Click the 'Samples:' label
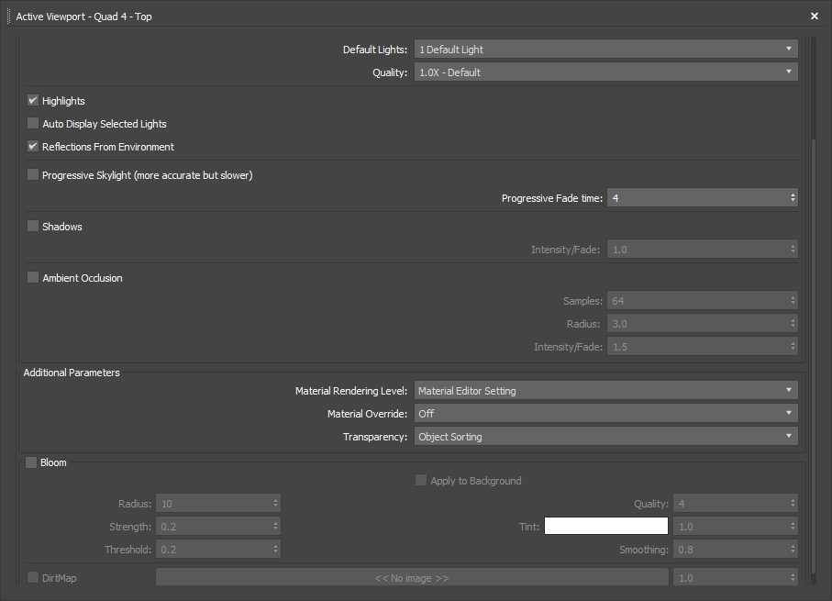832x601 pixels. 583,301
